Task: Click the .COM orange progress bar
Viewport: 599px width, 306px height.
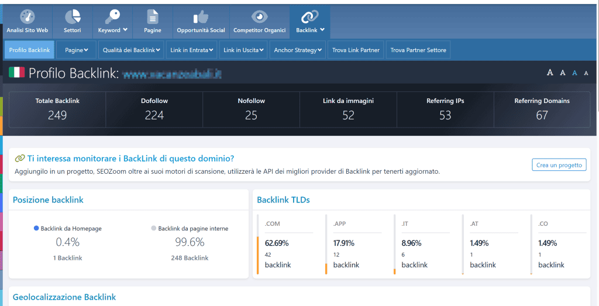Action: coord(258,255)
